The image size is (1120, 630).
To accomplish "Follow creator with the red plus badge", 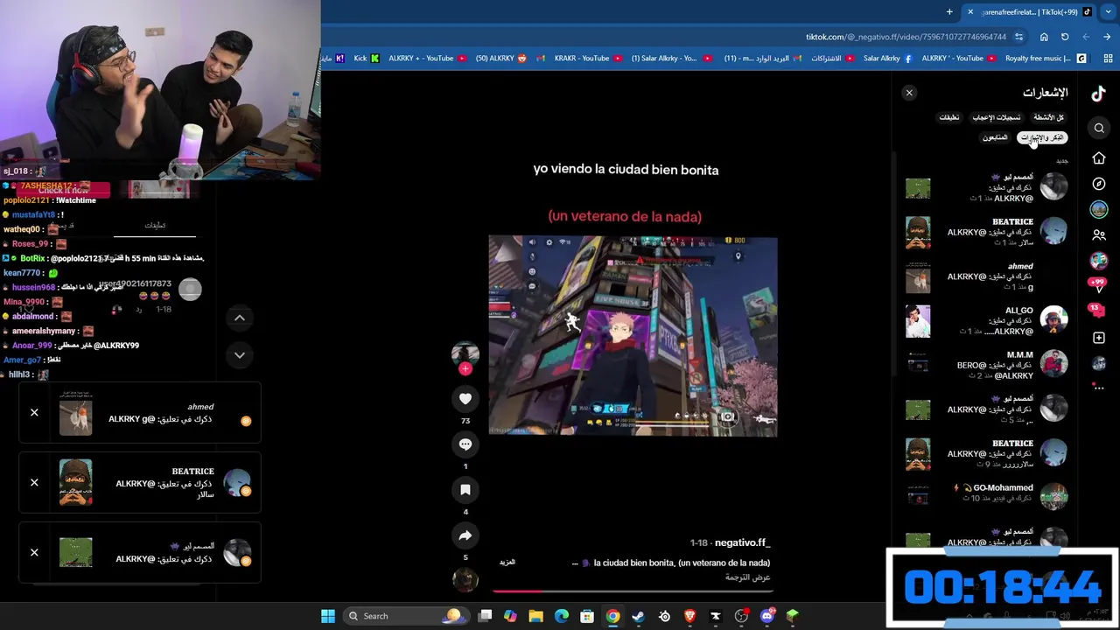I will pos(465,369).
